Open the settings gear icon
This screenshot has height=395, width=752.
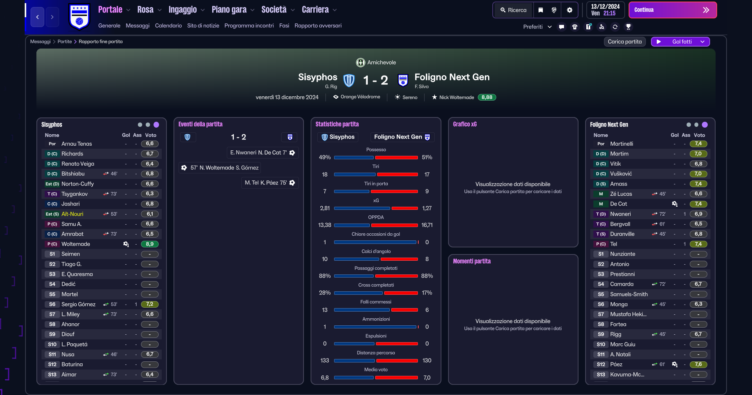(569, 10)
